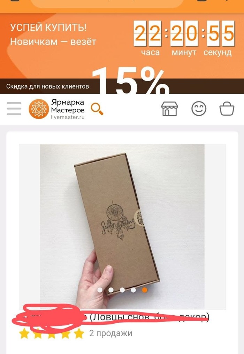Click the five-star product rating
This screenshot has width=244, height=354.
tap(52, 333)
